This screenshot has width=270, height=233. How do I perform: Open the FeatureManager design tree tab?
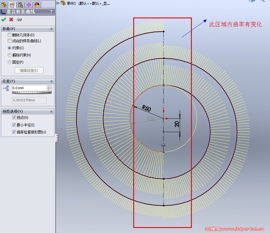coord(4,4)
